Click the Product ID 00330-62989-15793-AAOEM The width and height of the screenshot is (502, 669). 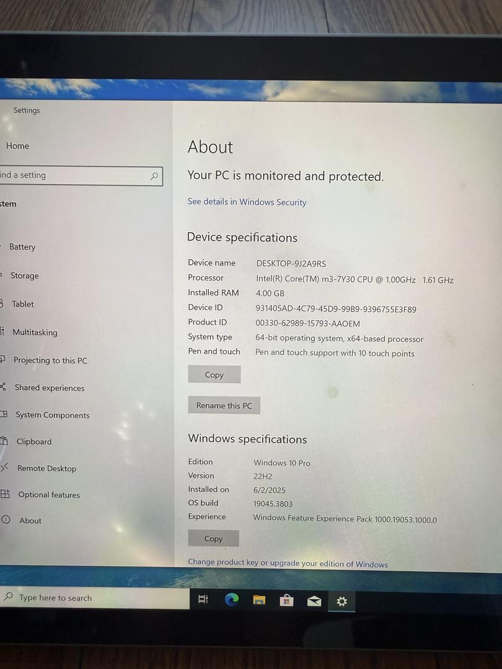[308, 323]
